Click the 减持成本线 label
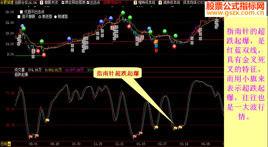This screenshot has height=147, width=268. point(171,3)
